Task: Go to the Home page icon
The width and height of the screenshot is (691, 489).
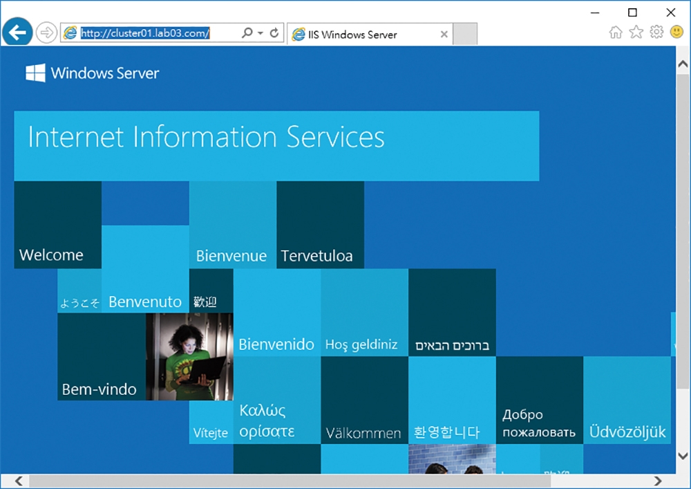Action: click(x=616, y=33)
